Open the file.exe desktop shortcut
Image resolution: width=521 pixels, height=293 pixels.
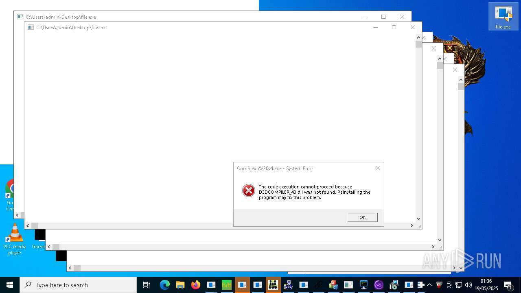503,16
